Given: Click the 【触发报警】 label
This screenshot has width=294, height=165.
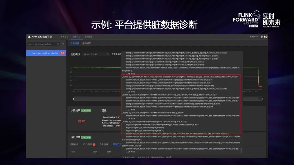Looking at the screenshot, I should coord(108,126).
